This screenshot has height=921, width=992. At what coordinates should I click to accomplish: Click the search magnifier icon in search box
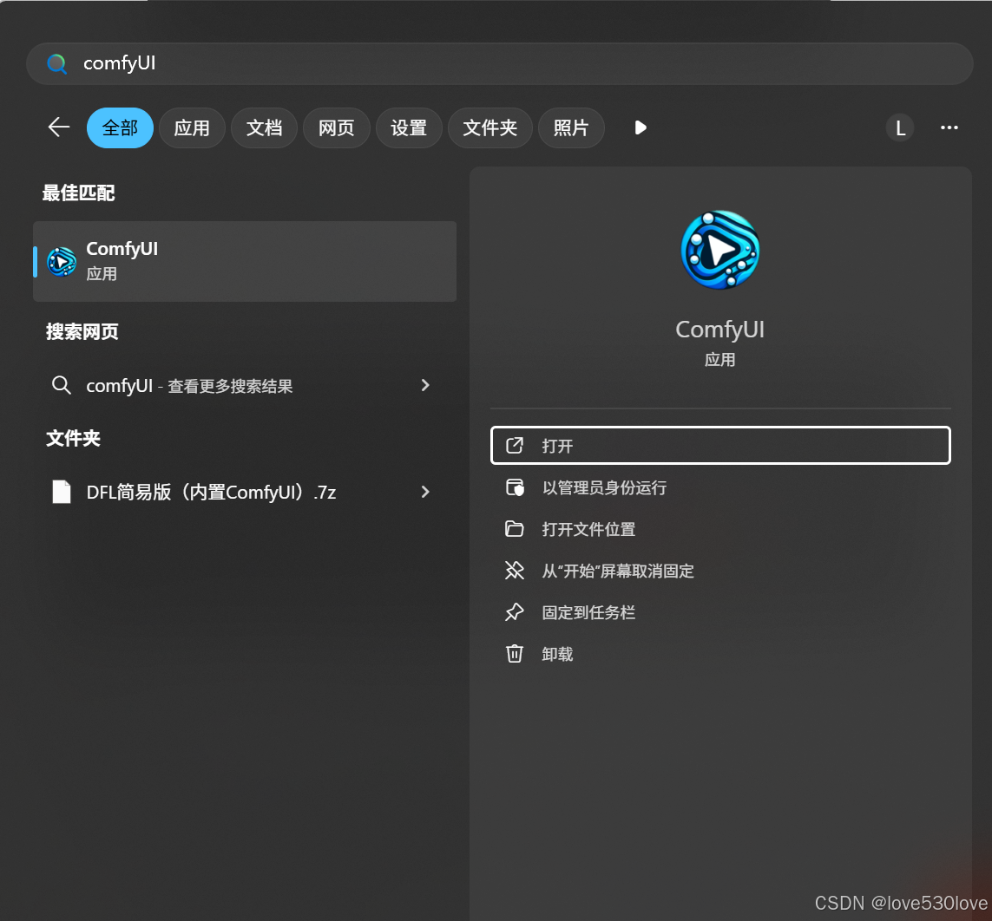pos(57,64)
